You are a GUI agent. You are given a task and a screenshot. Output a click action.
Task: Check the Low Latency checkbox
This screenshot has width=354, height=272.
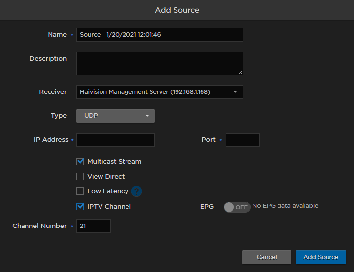click(80, 191)
